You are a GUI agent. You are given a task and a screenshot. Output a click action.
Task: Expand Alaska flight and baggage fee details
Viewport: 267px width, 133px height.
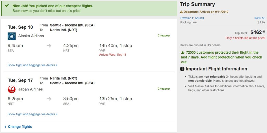(x=32, y=65)
